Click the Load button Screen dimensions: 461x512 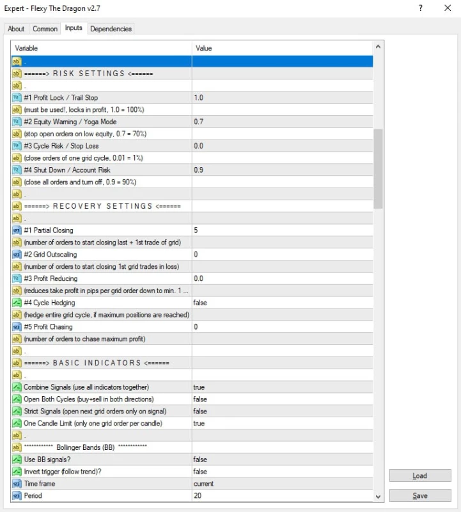tap(419, 476)
